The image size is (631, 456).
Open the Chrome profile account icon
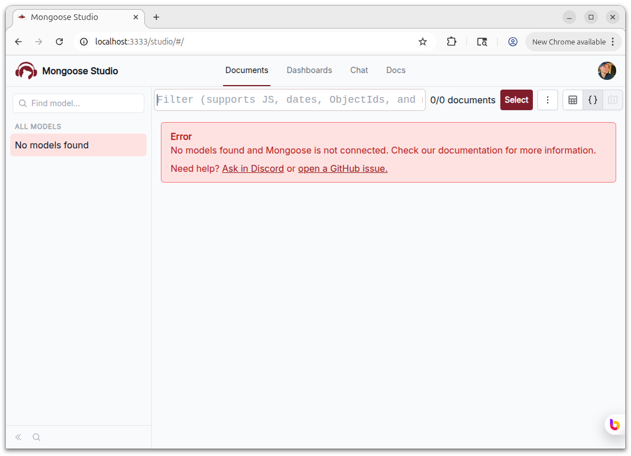click(x=513, y=42)
